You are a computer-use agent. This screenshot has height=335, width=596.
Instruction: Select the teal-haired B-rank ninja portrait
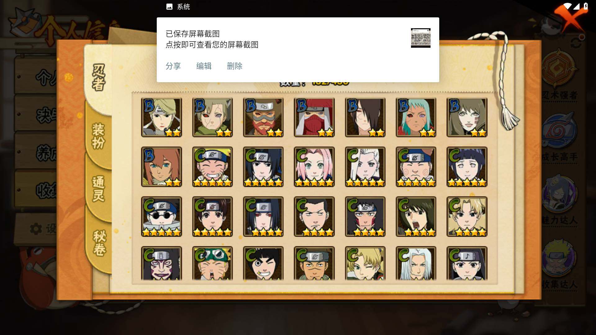tap(416, 117)
